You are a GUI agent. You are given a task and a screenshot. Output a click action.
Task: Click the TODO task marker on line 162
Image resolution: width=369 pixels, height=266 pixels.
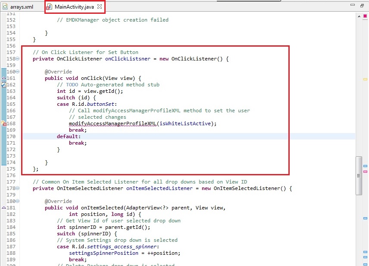[3, 85]
